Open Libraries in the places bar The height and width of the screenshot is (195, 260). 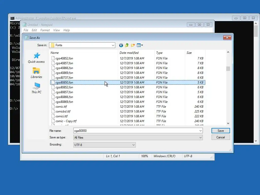pos(36,73)
